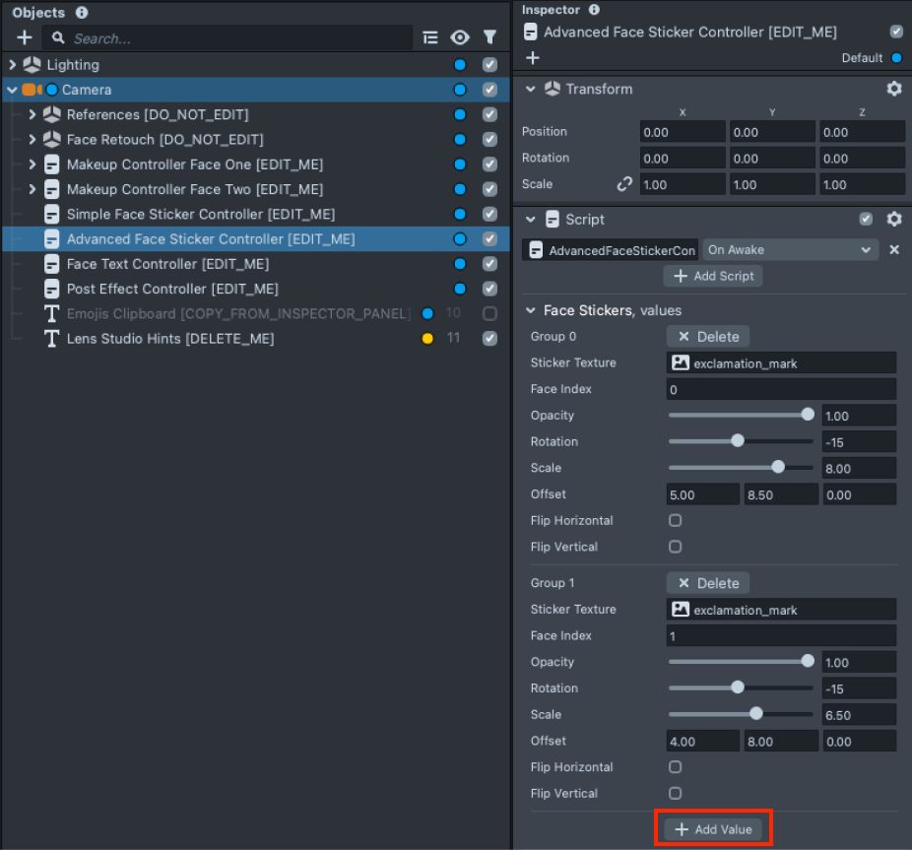The height and width of the screenshot is (850, 912).
Task: Uncheck the Face Text Controller visibility checkbox
Action: pyautogui.click(x=490, y=264)
